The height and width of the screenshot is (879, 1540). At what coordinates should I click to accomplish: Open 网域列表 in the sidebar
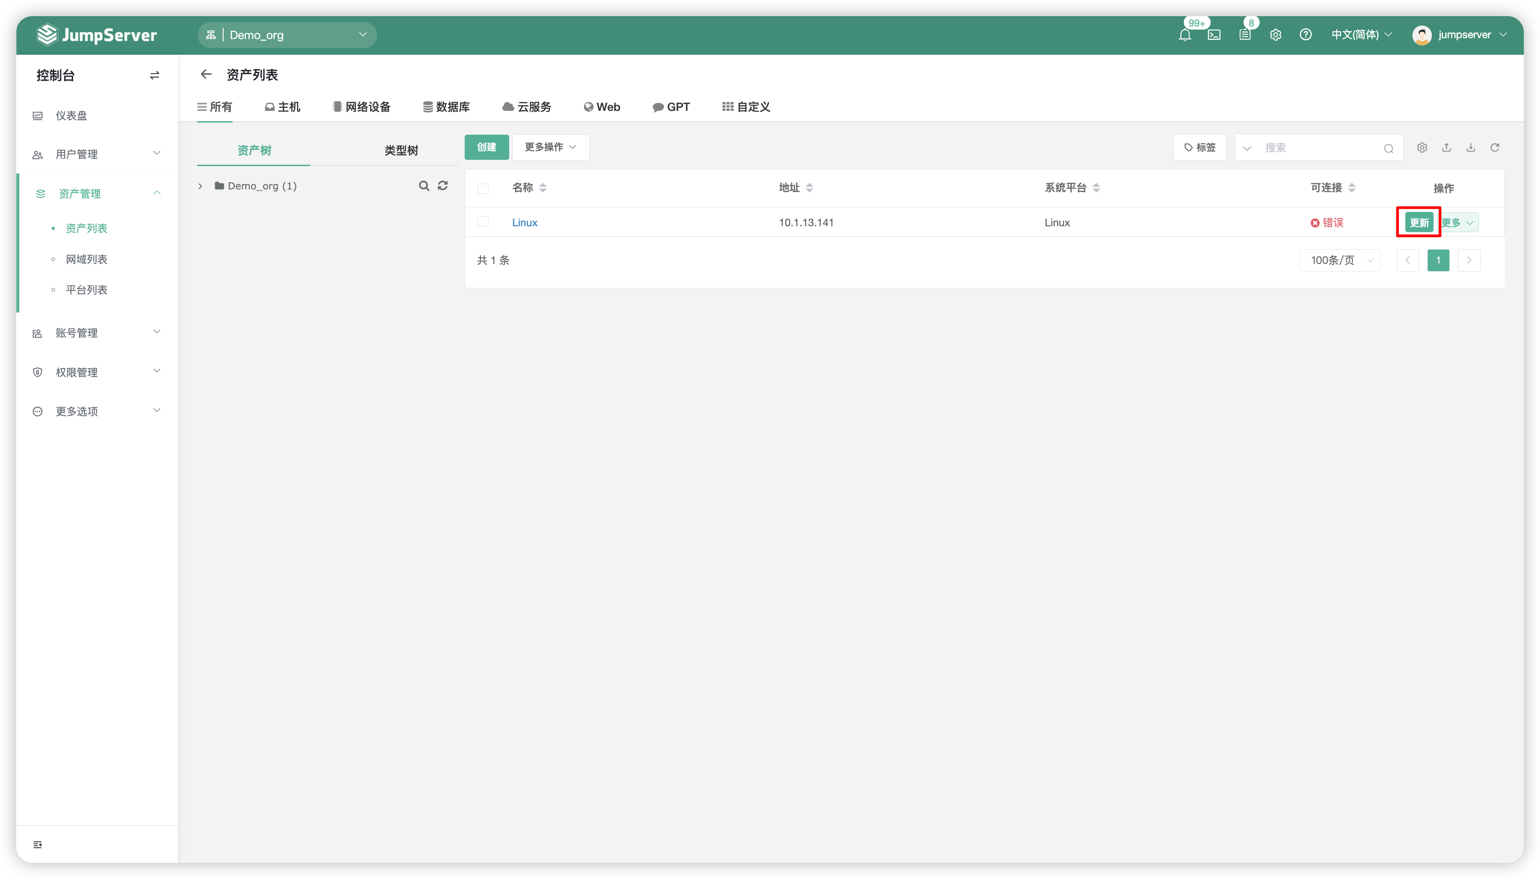tap(86, 259)
